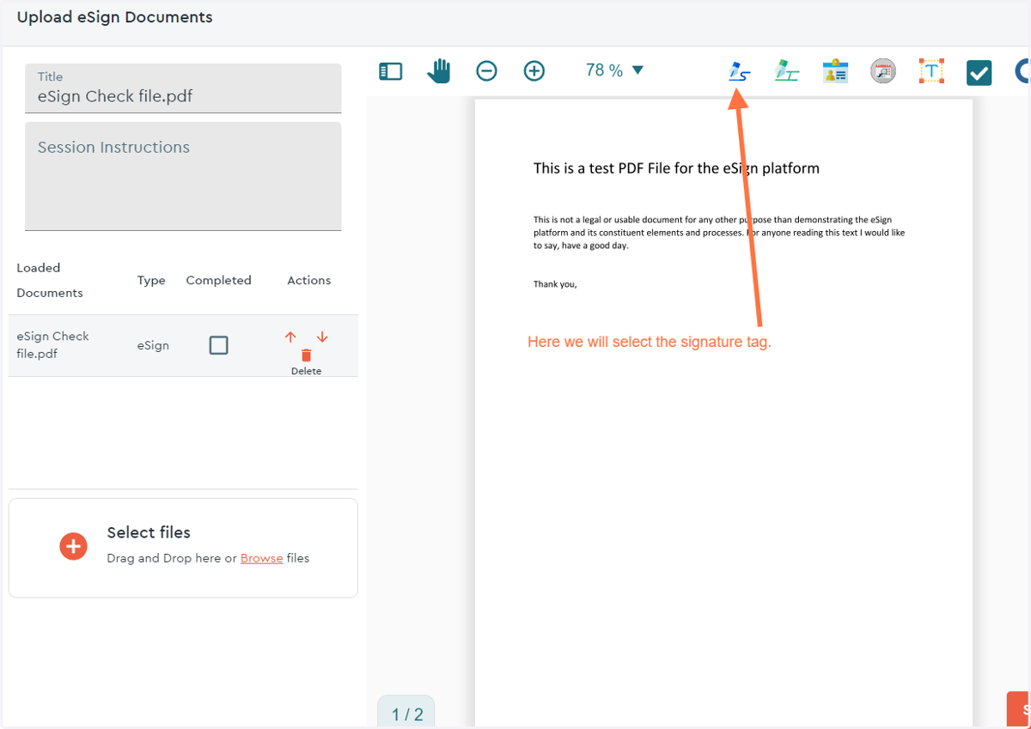Select the text box tag tool

point(931,71)
